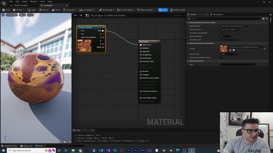The height and width of the screenshot is (153, 273).
Task: Open the Lit shading mode dropdown
Action: (23, 15)
